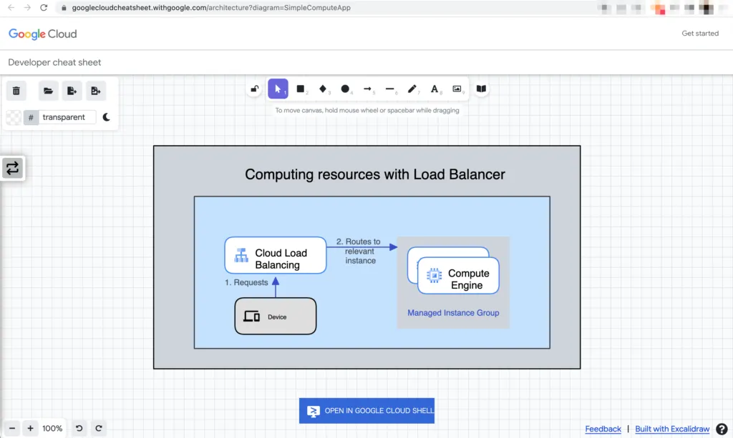Select the Diamond shape tool
Image resolution: width=733 pixels, height=438 pixels.
point(323,89)
